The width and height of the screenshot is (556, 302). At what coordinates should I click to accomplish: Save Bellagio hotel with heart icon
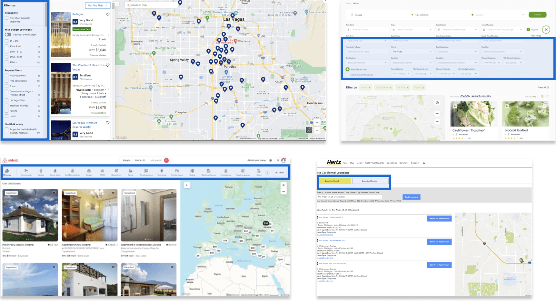tap(108, 14)
